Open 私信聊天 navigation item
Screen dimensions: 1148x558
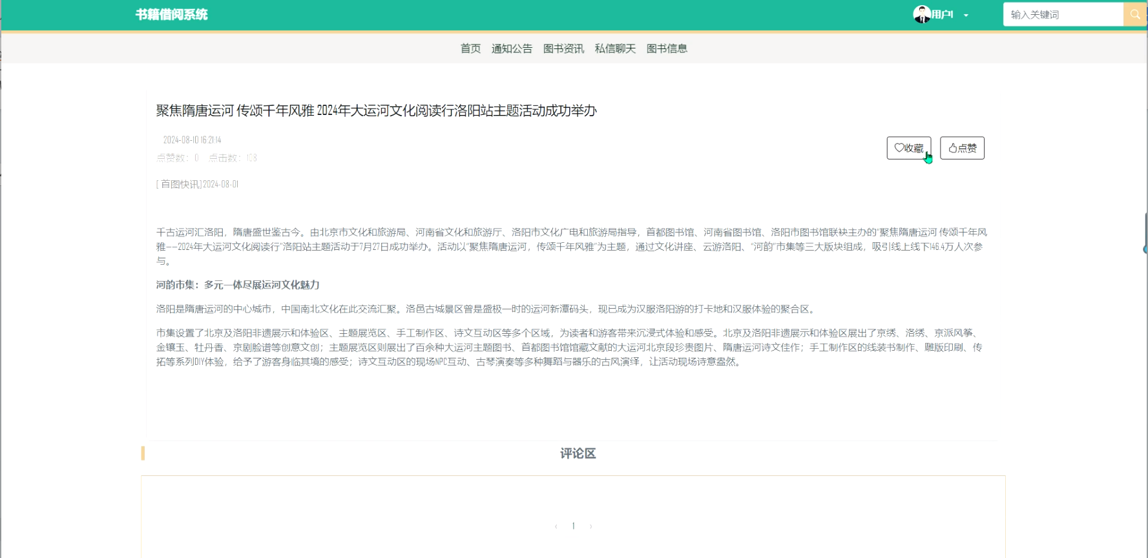pos(615,48)
